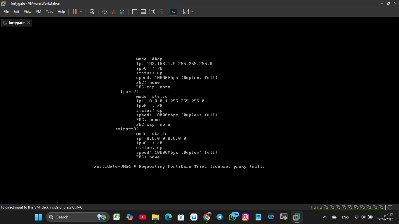Open Telegram from the taskbar

(x=220, y=217)
